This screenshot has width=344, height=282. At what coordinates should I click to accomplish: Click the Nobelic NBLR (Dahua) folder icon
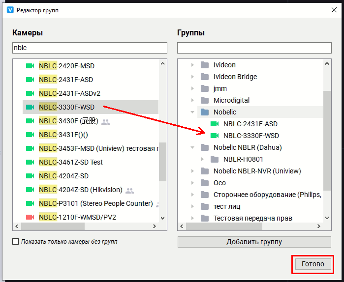click(205, 147)
